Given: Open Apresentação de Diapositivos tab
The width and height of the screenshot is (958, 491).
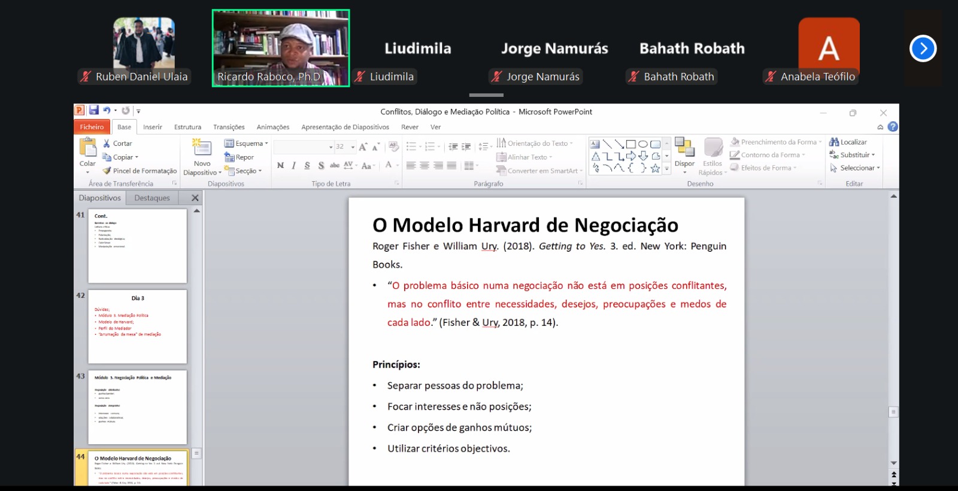Looking at the screenshot, I should [x=345, y=127].
